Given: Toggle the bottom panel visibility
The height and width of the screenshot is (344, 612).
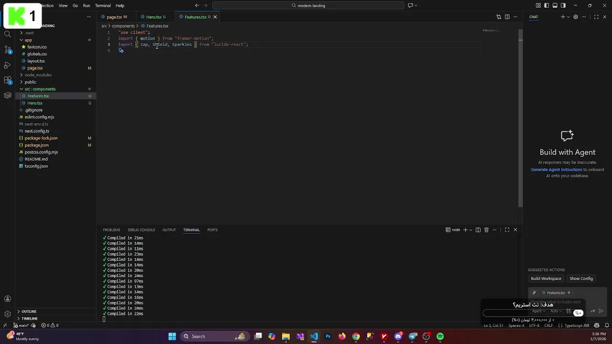Looking at the screenshot, I should tap(555, 6).
